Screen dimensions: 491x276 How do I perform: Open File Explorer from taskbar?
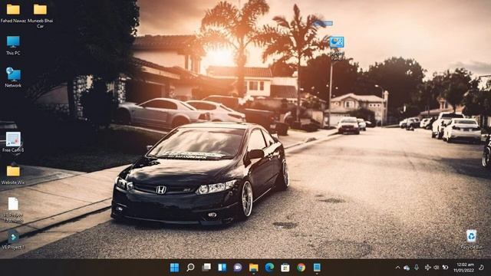click(254, 268)
